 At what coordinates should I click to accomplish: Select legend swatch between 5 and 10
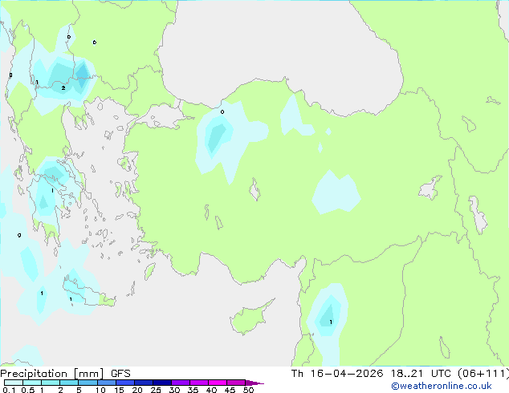click(88, 383)
